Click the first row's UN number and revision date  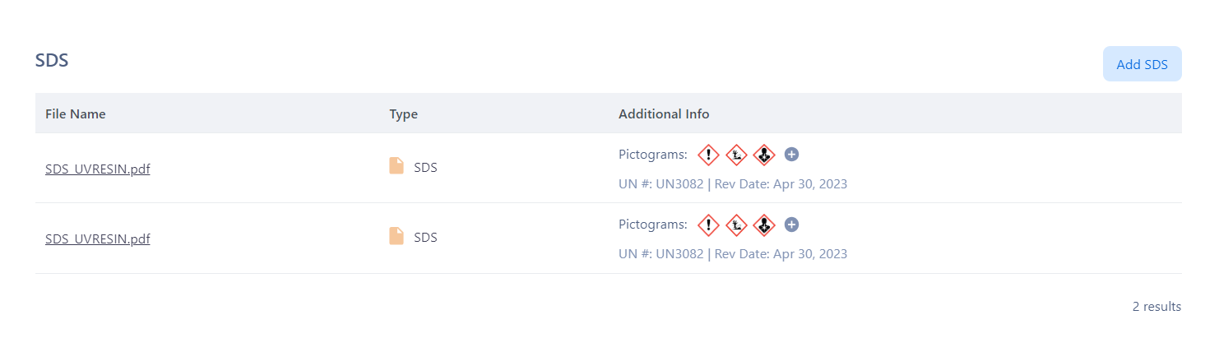[x=733, y=184]
